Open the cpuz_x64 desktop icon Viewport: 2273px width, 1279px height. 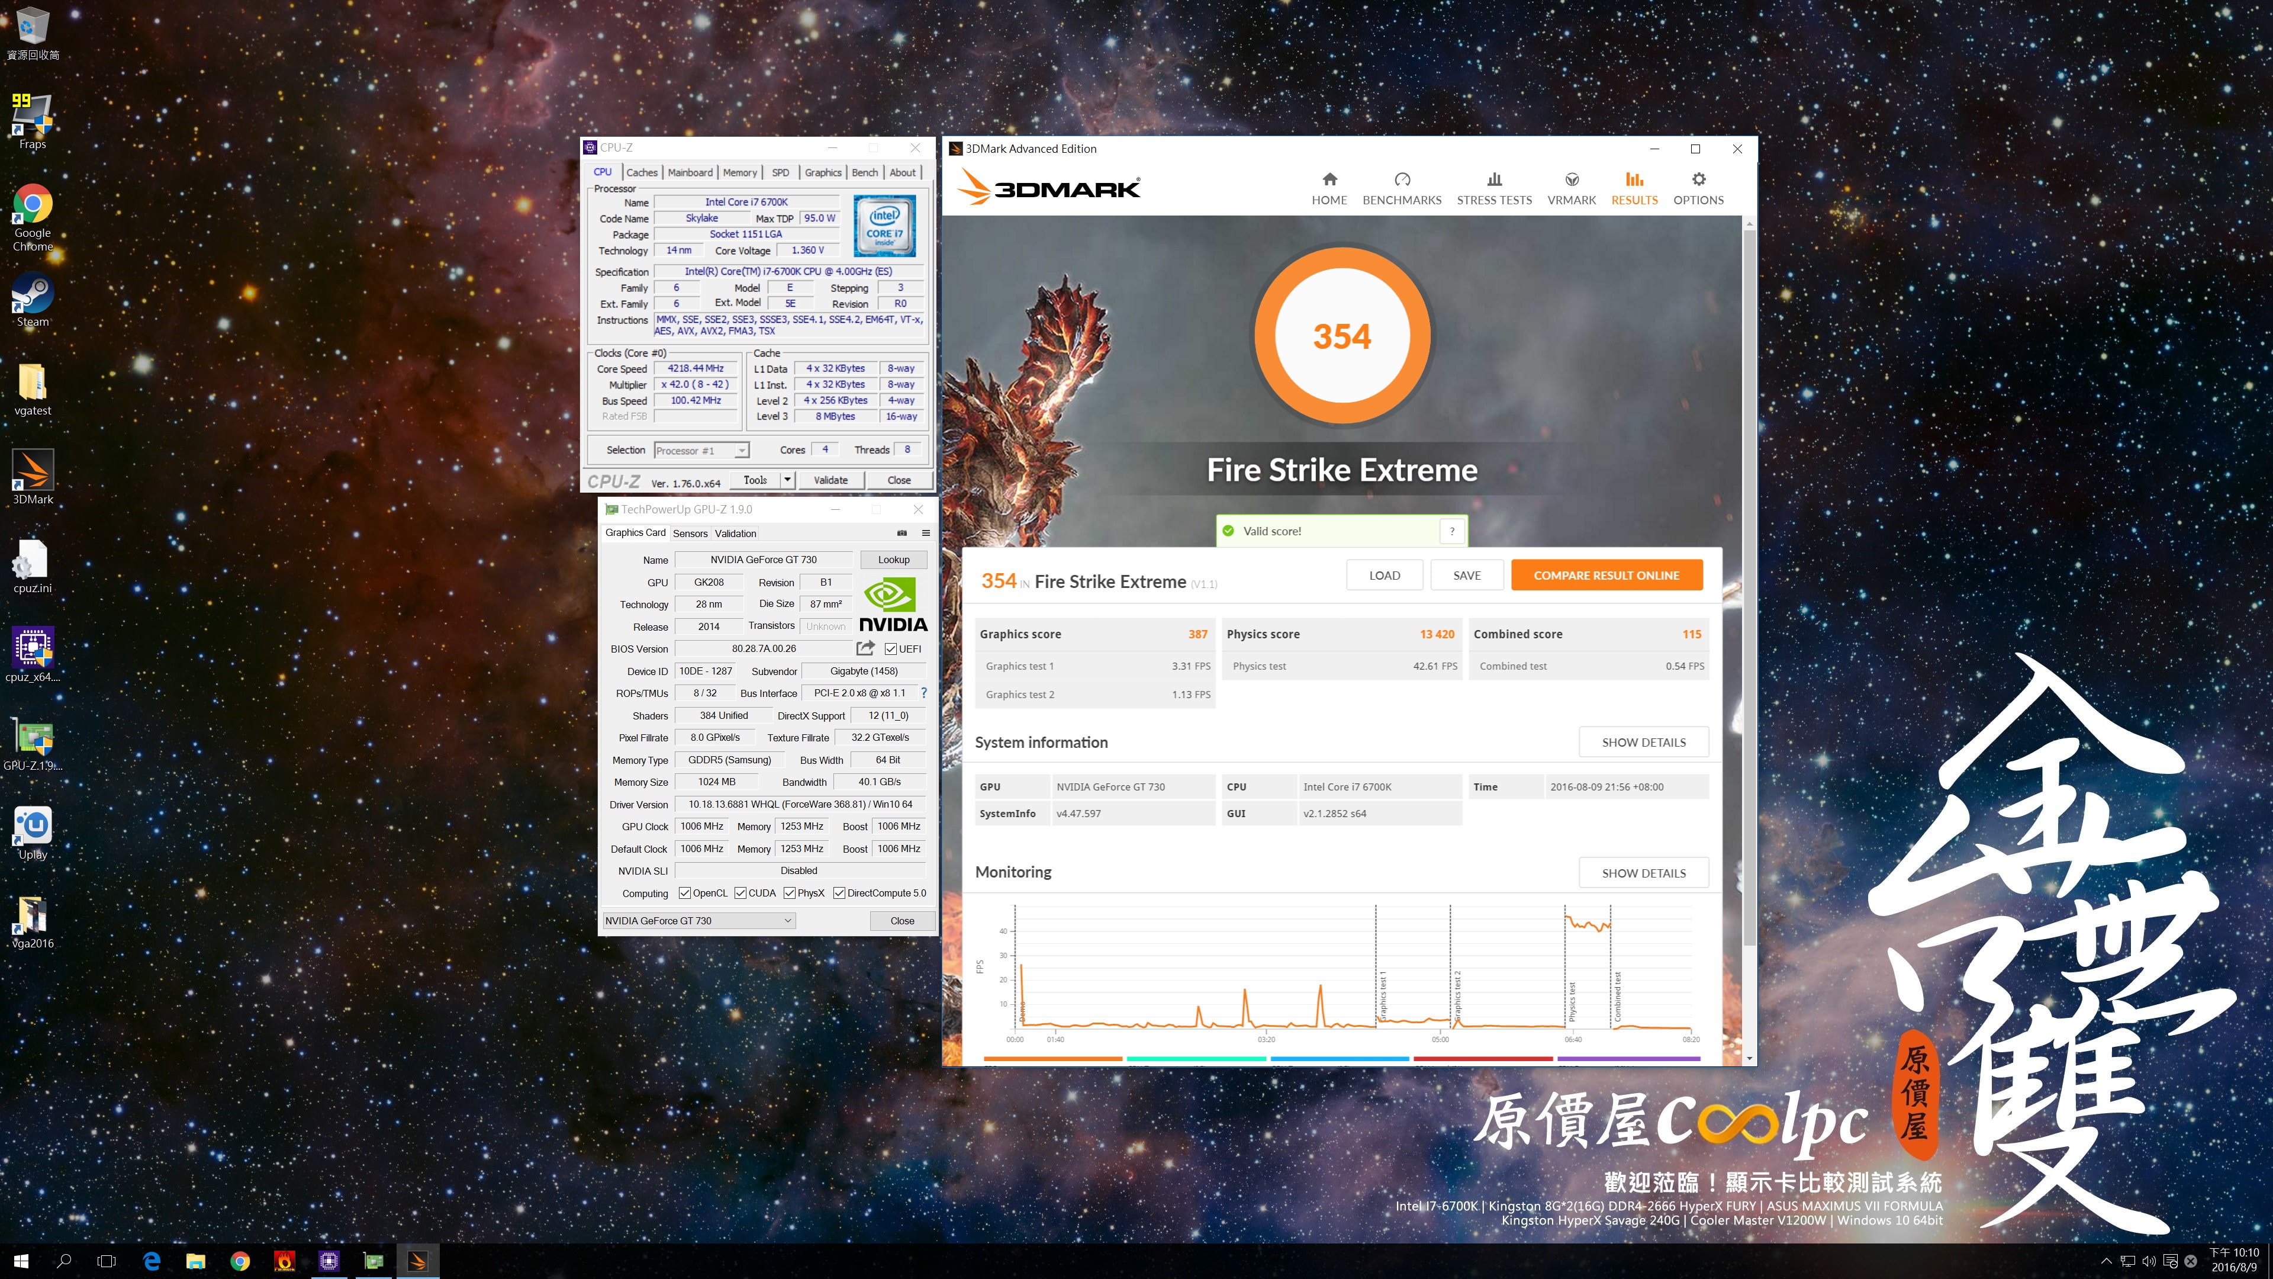pyautogui.click(x=33, y=655)
